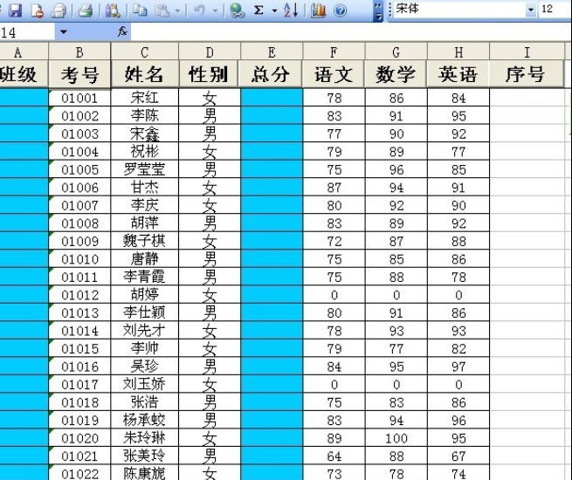Select the name cell 杨承蛟
This screenshot has width=572, height=480.
145,420
